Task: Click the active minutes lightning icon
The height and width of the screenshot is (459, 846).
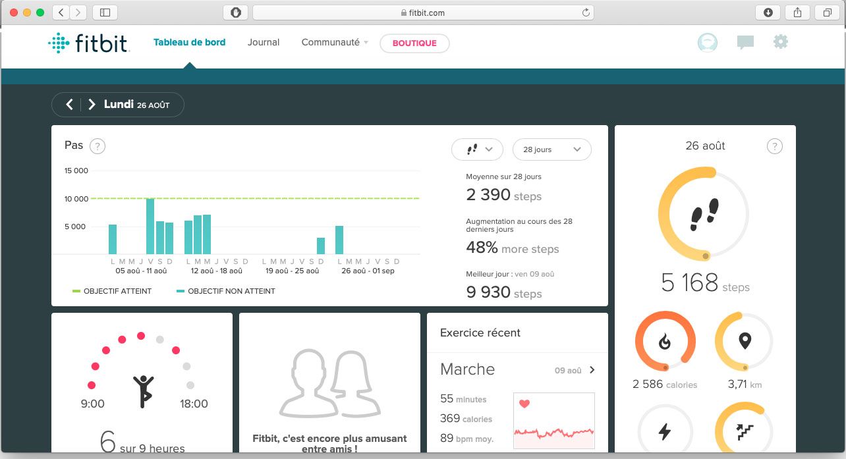Action: pos(665,431)
